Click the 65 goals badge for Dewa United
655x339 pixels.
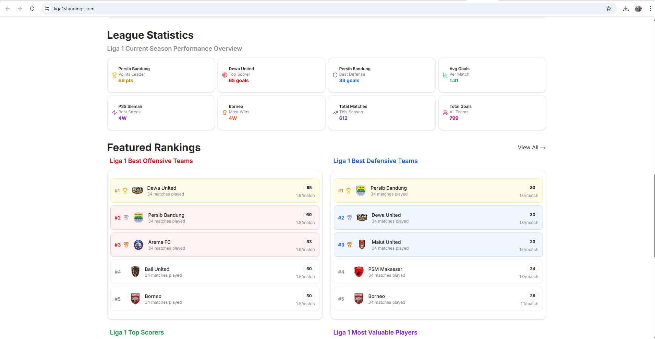pos(309,188)
